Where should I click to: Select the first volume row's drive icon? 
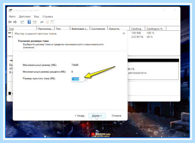tap(9, 33)
